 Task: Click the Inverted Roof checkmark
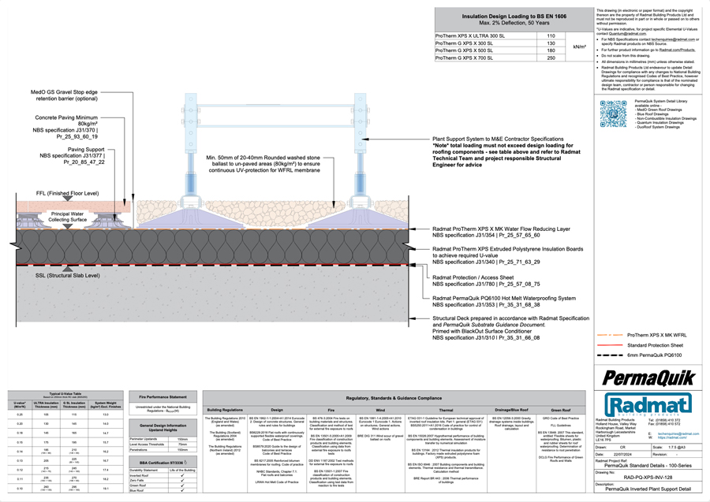pos(182,475)
